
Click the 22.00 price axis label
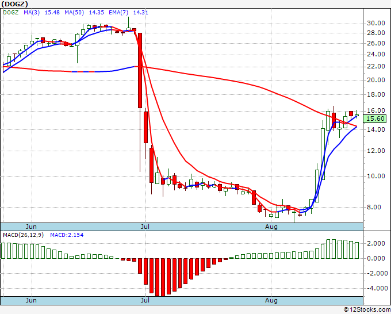[376, 67]
